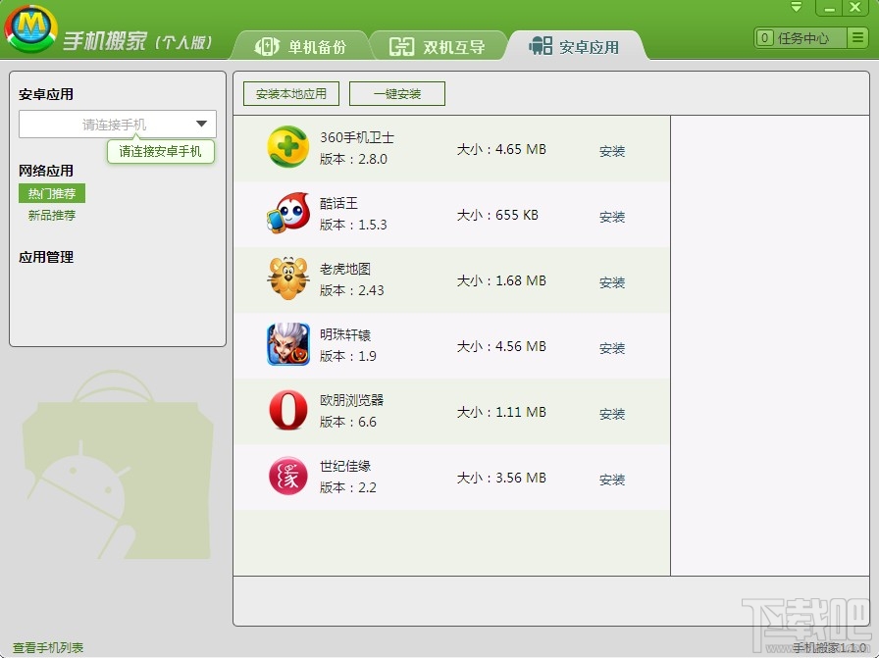Click the 老虎地图 tiger icon

pyautogui.click(x=288, y=278)
